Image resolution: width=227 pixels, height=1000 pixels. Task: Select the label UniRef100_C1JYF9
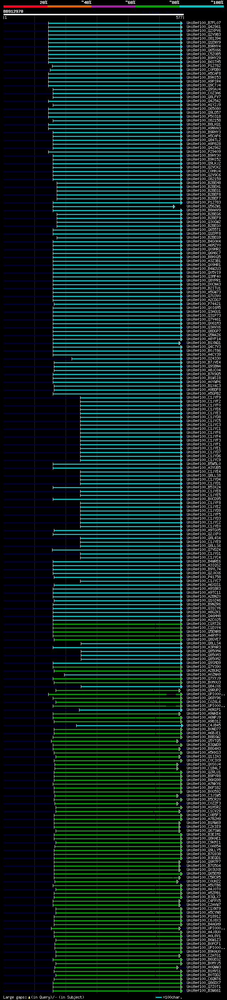(204, 398)
